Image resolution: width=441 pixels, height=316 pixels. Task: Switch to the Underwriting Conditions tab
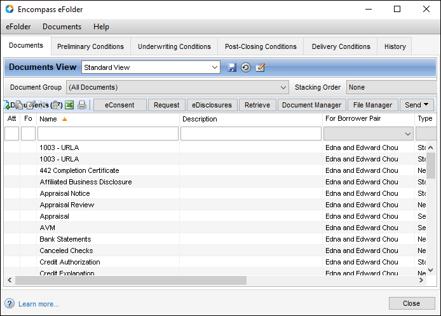coord(174,46)
